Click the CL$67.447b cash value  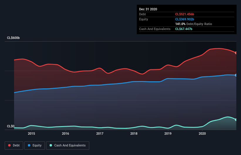184,29
